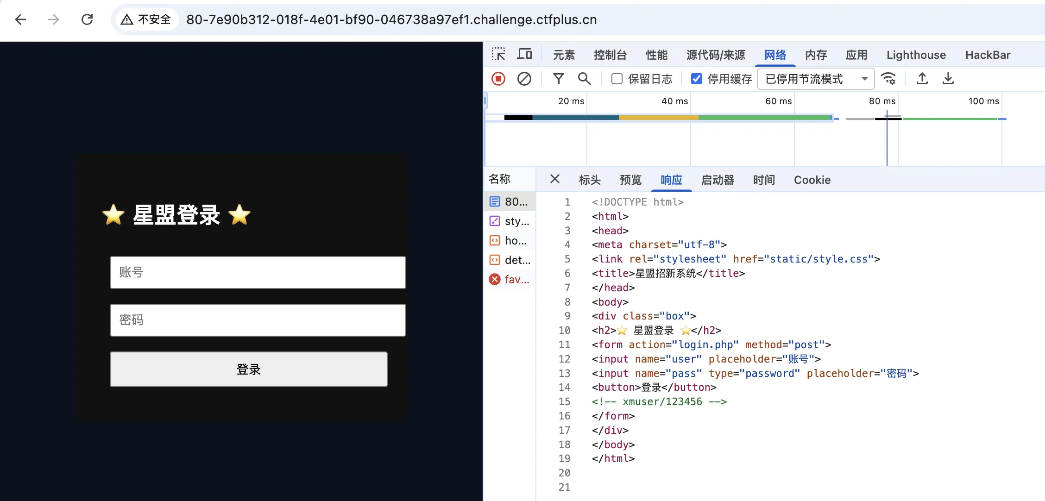Screen dimensions: 1045x501
Task: Reload the page in browser
Action: pos(87,19)
